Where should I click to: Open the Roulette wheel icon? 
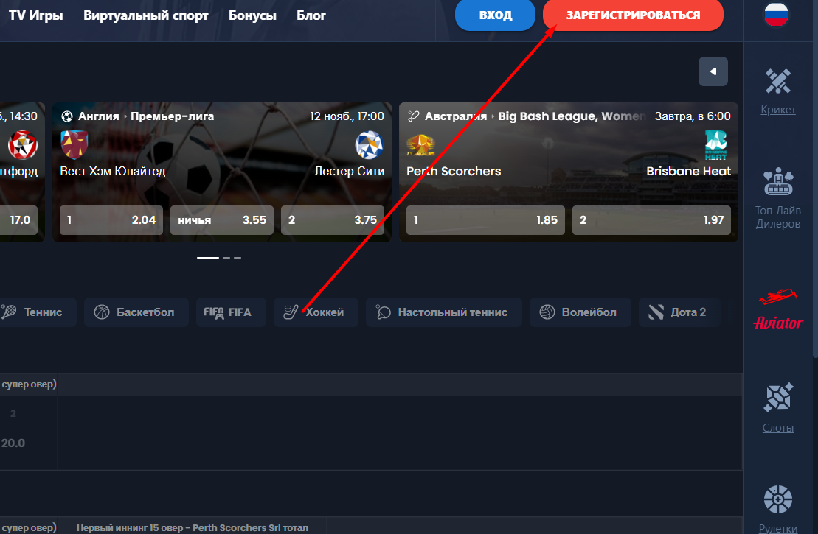pos(778,499)
